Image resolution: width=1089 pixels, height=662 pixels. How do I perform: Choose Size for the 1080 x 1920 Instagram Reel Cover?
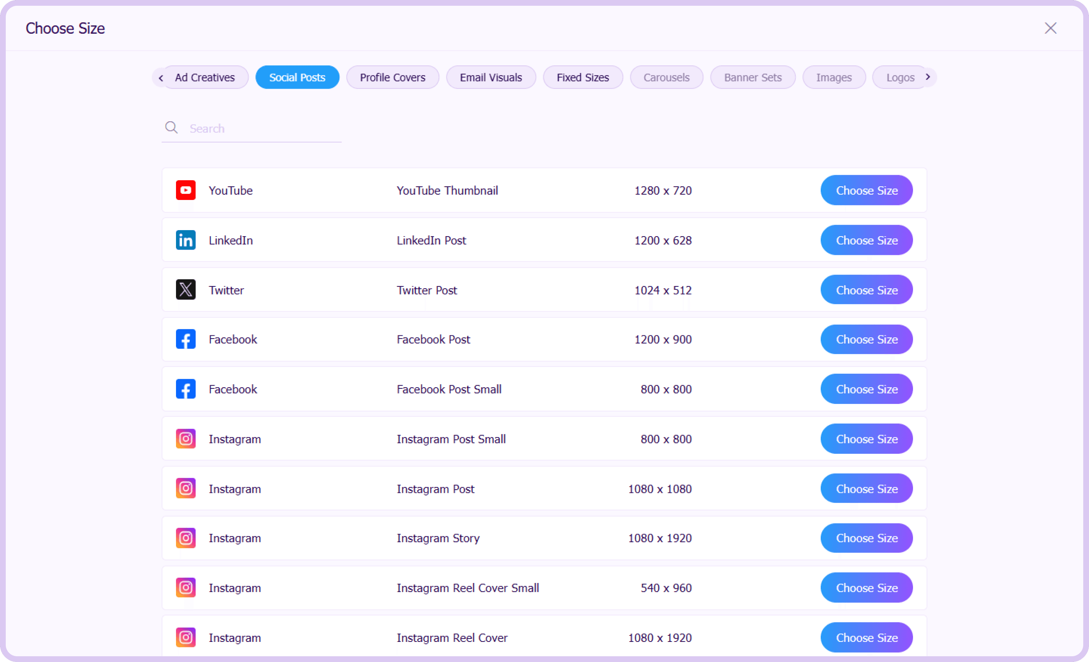(x=866, y=638)
